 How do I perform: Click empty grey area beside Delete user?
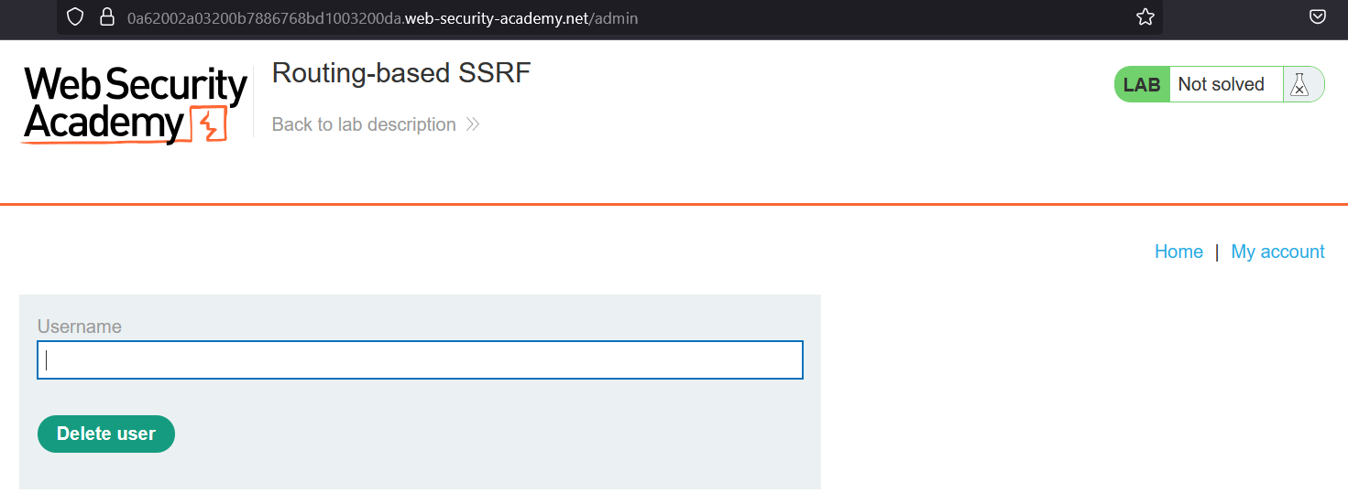point(495,434)
